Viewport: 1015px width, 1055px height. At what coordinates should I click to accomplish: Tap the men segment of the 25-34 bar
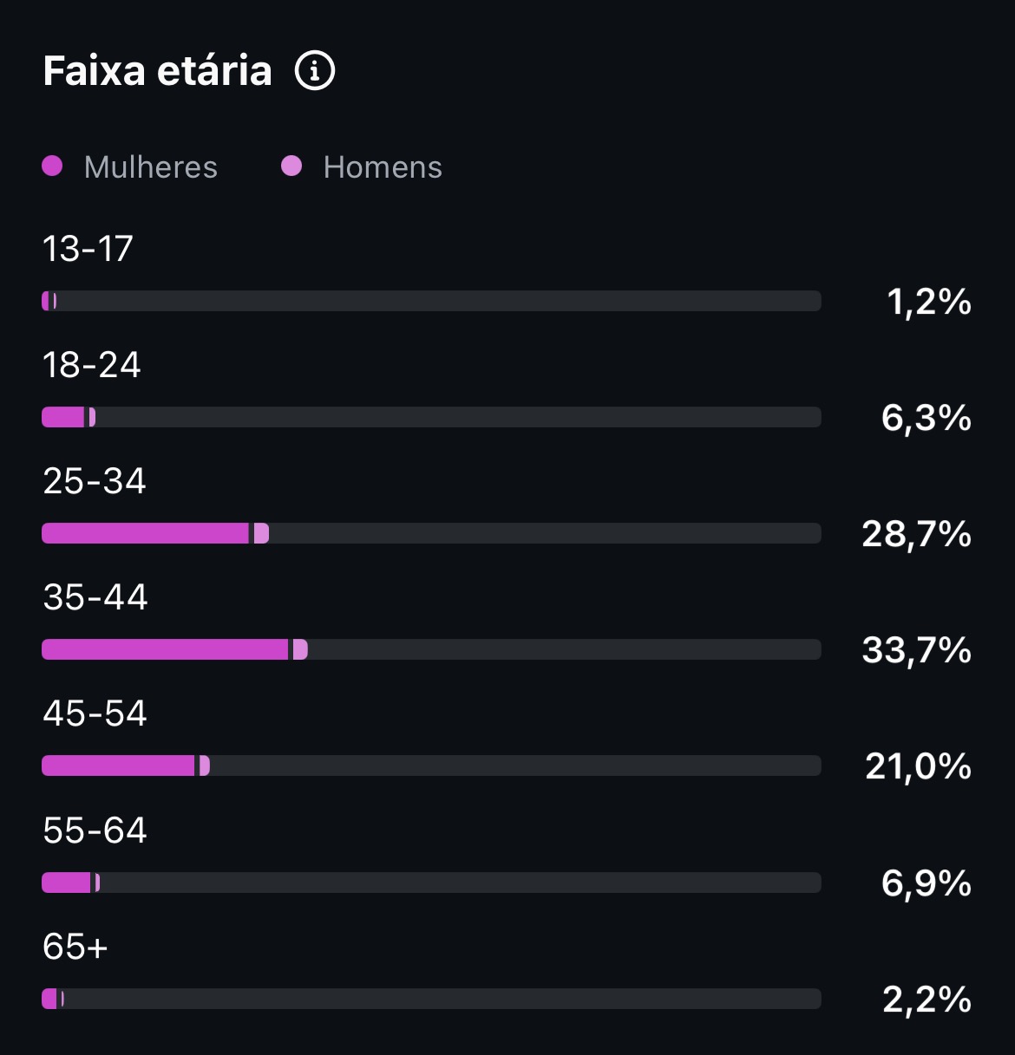coord(261,533)
